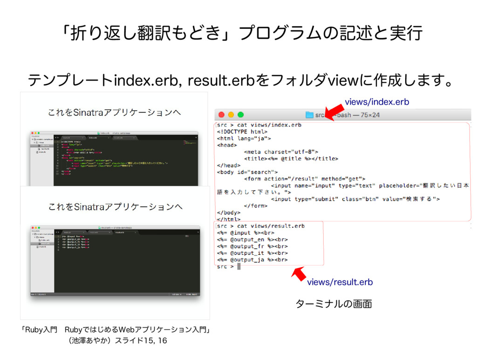Close the terminal window with the red button
The image size is (477, 357).
pyautogui.click(x=221, y=115)
